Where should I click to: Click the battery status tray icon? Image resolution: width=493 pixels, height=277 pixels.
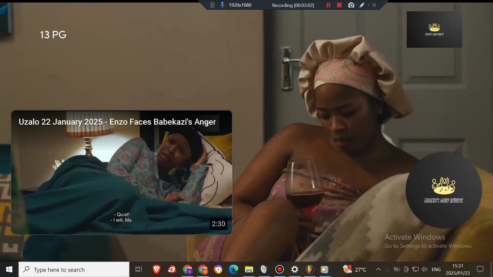397,269
